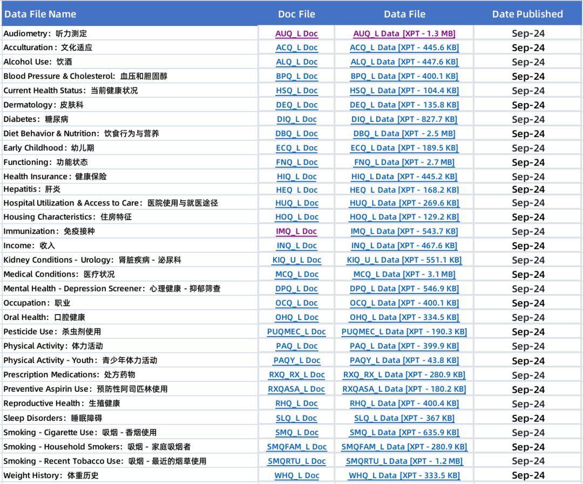583x484 pixels.
Task: Open HEQ_L Doc for Hepatitis
Action: (297, 190)
